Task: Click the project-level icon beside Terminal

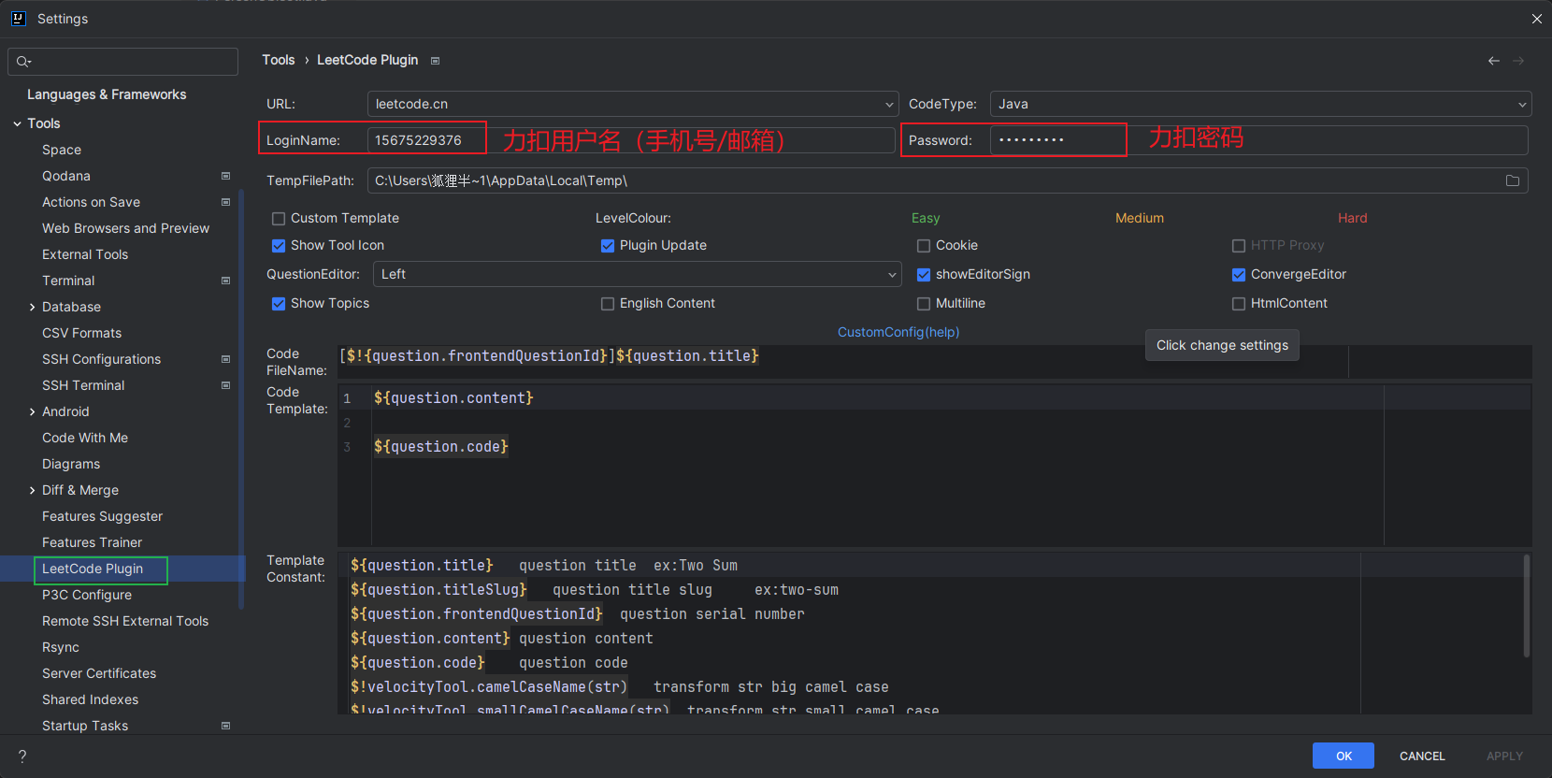Action: 225,281
